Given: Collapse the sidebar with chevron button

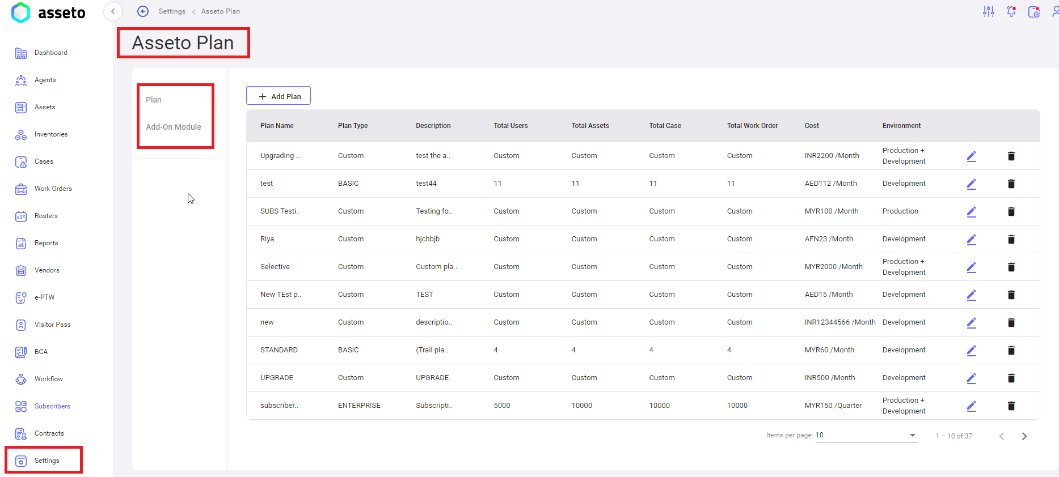Looking at the screenshot, I should (x=113, y=11).
